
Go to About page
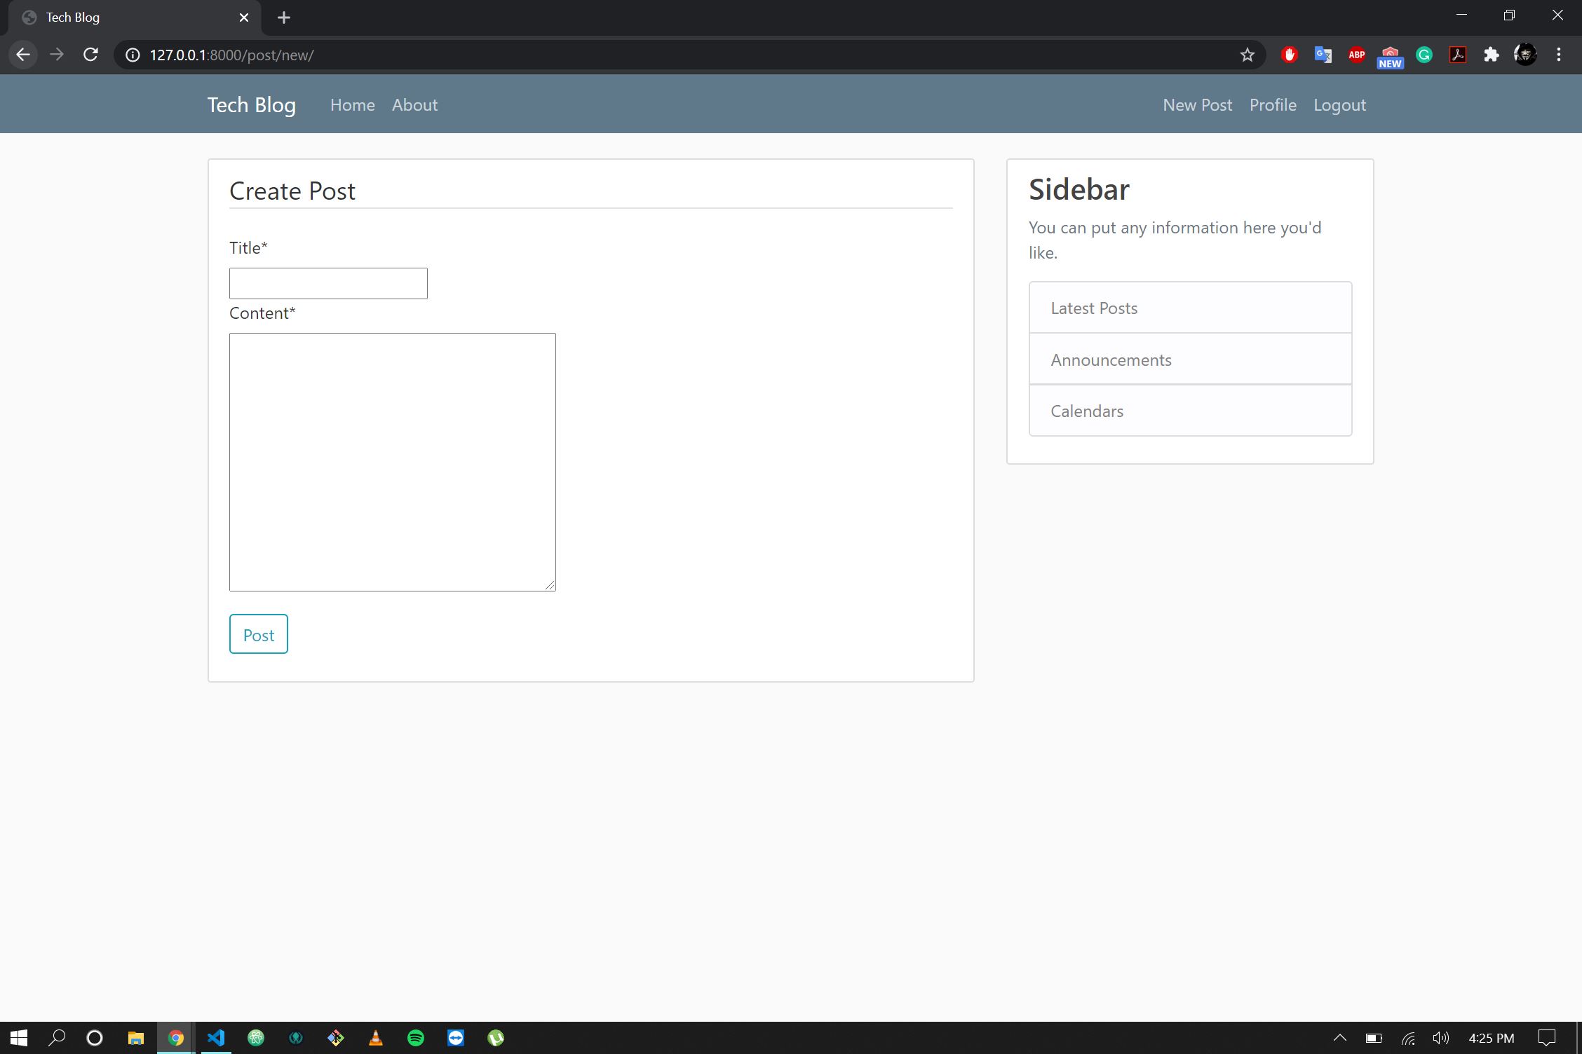[x=414, y=105]
